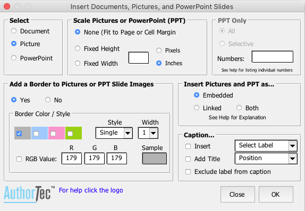Open the border Width dropdown
The image size is (305, 211).
[148, 133]
